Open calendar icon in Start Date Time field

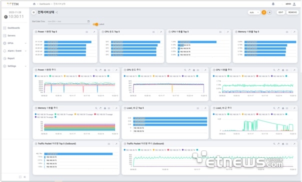[x=88, y=21]
